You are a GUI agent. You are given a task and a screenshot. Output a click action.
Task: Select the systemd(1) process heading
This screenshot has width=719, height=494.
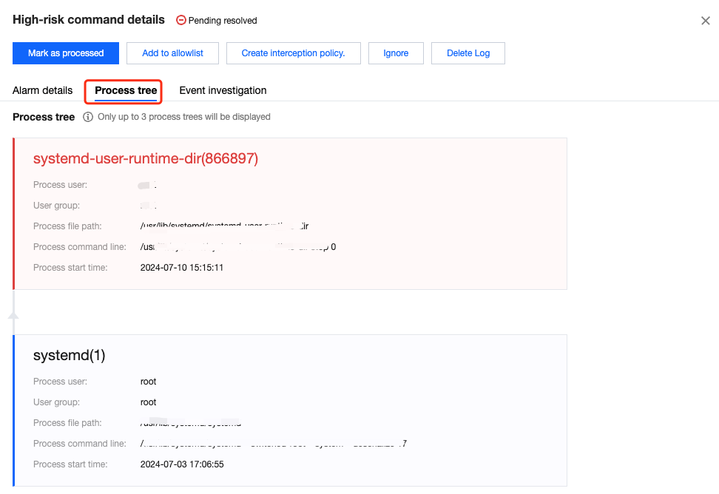click(x=70, y=355)
